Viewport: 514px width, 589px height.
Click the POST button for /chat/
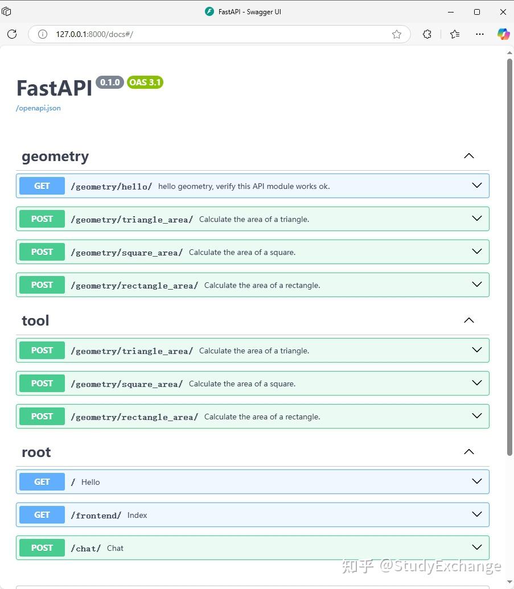(42, 548)
